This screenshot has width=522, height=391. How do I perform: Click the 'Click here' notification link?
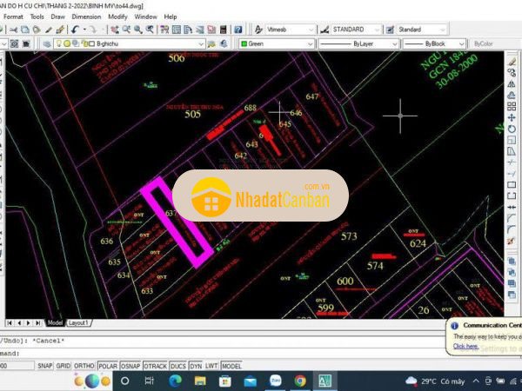pyautogui.click(x=465, y=346)
